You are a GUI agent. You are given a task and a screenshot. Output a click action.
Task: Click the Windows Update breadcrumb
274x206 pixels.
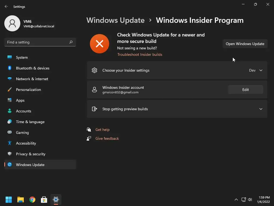(116, 20)
